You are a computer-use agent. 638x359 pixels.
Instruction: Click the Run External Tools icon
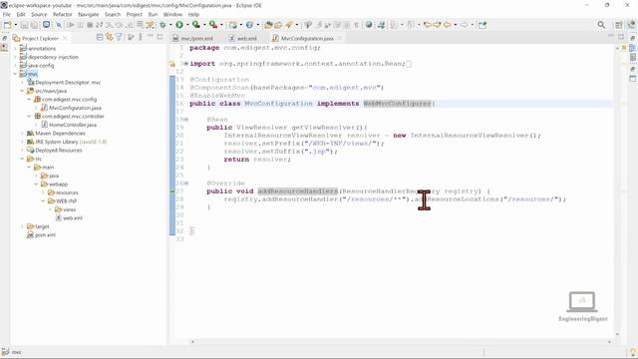(x=213, y=25)
